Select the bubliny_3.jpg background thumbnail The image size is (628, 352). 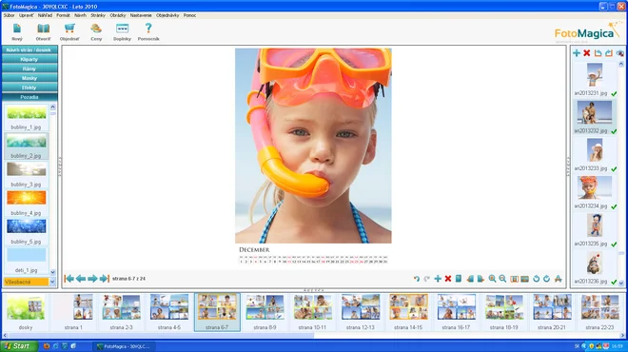[x=26, y=169]
